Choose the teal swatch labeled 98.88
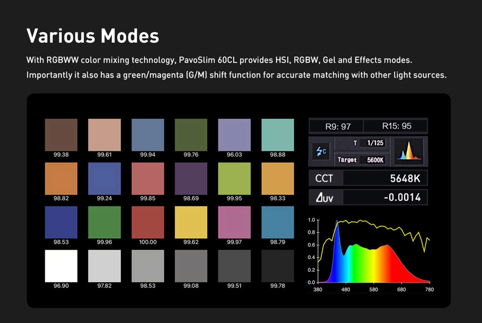The image size is (482, 323). click(x=277, y=135)
